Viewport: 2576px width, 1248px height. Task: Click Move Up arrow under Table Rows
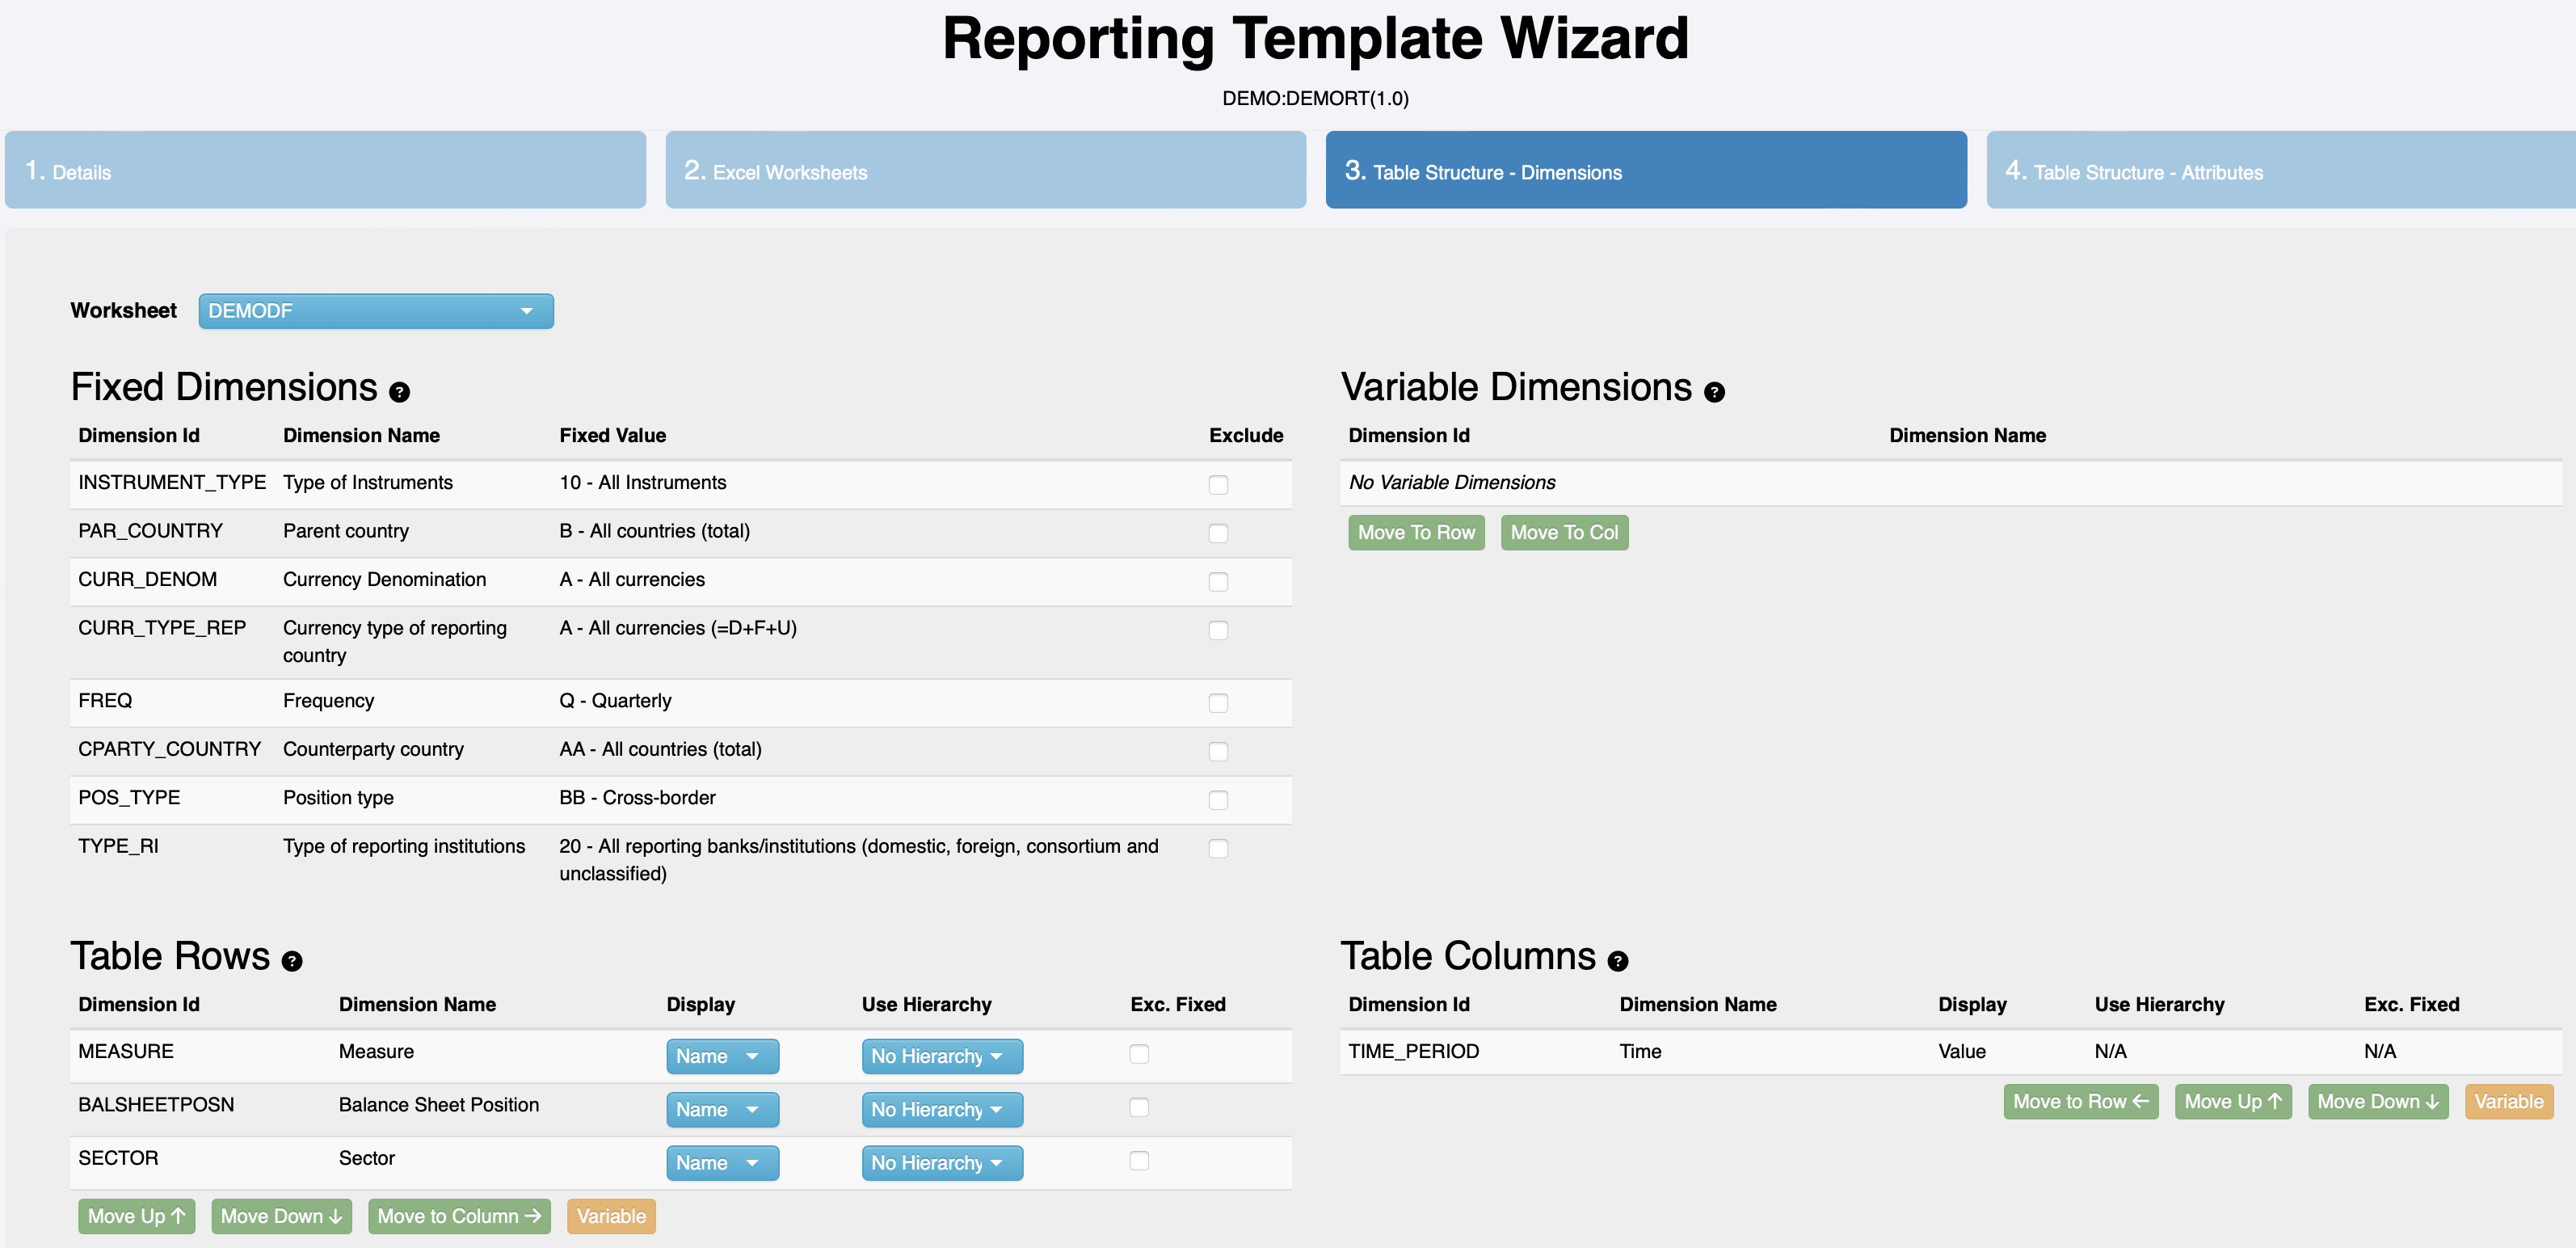tap(136, 1216)
